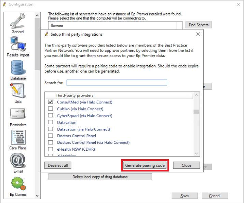Open the General settings wrench icon
This screenshot has width=244, height=203.
[18, 21]
